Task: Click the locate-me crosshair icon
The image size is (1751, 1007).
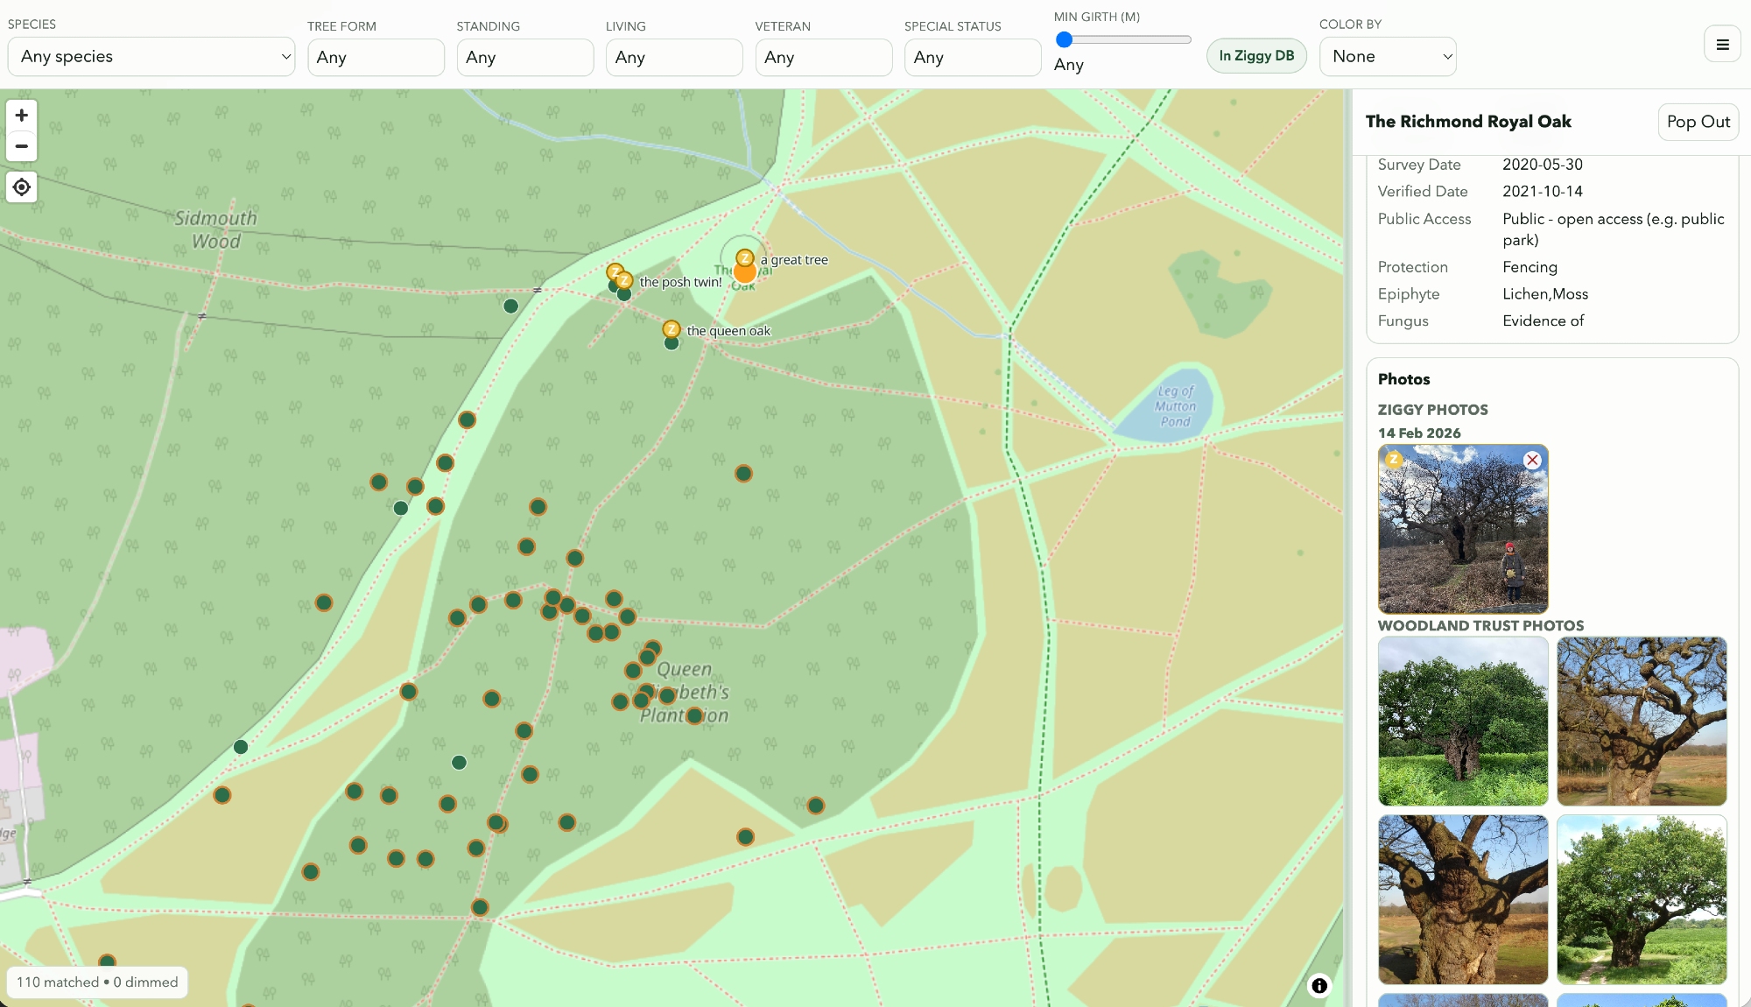Action: (22, 187)
